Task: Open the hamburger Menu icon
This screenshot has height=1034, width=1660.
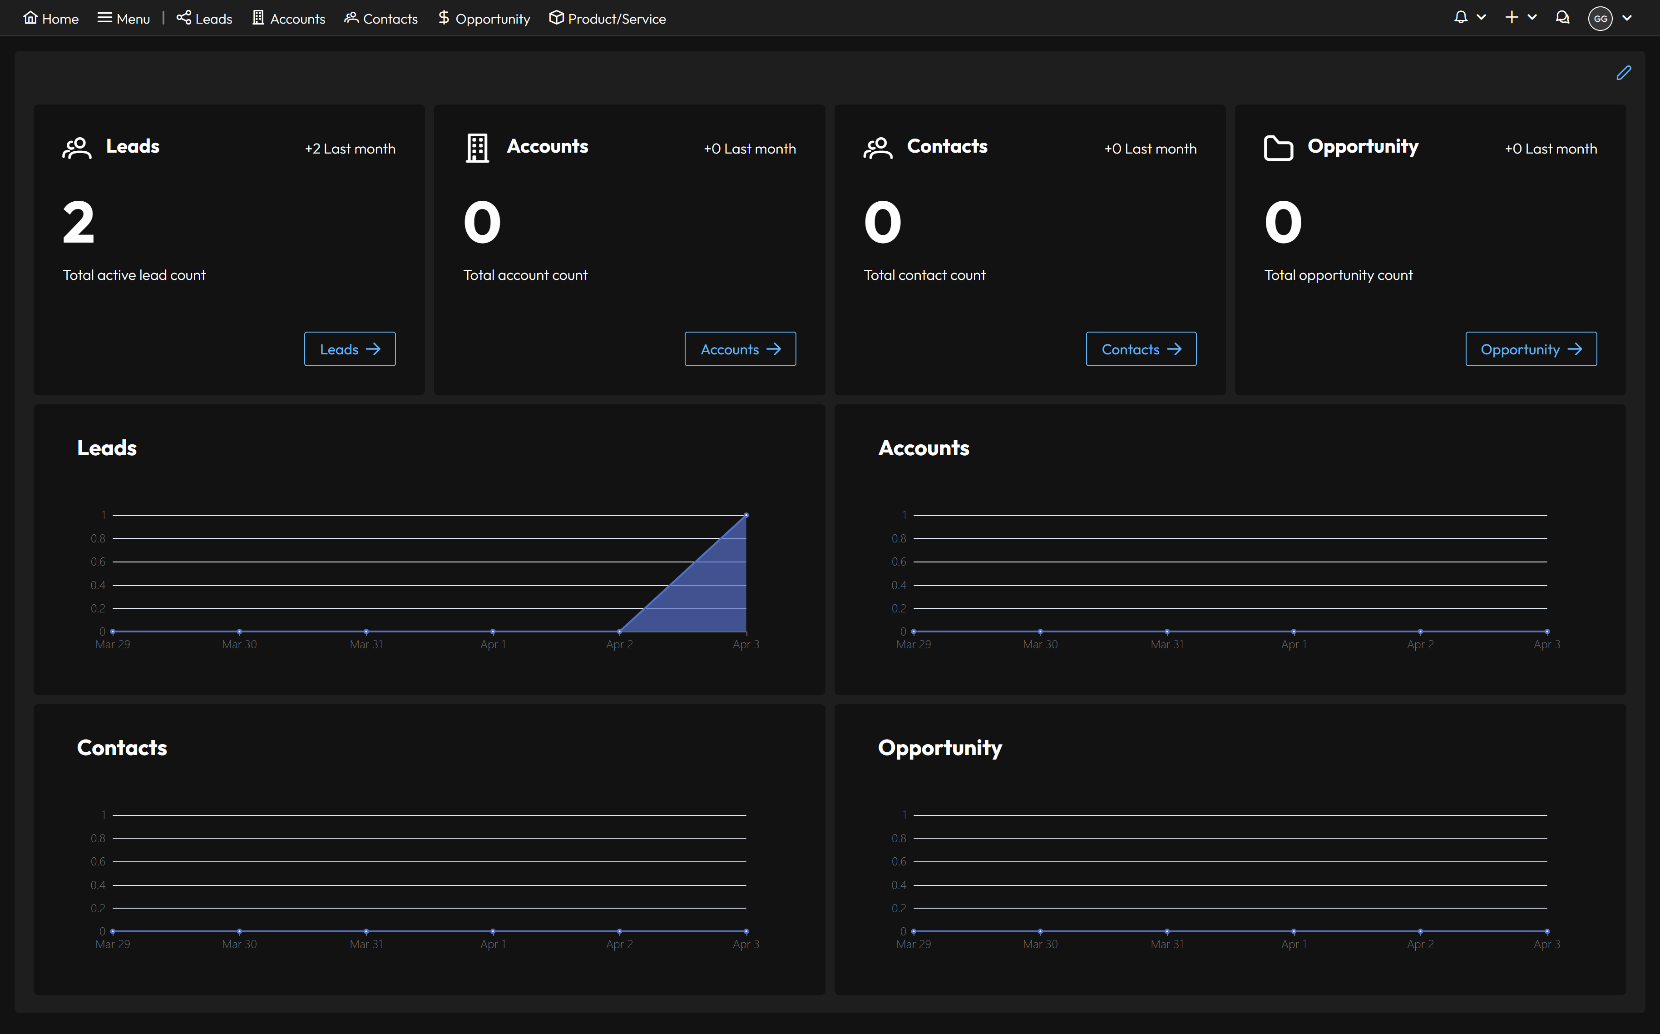Action: tap(104, 18)
